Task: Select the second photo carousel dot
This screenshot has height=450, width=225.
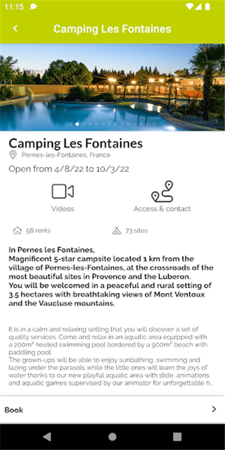Action: click(x=77, y=124)
